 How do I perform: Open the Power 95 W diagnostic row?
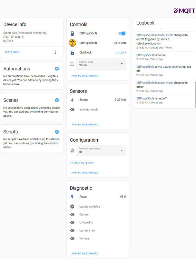point(98,197)
